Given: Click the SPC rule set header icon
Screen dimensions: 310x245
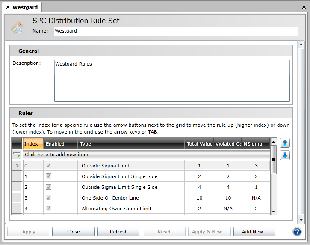Looking at the screenshot, I should click(x=18, y=27).
